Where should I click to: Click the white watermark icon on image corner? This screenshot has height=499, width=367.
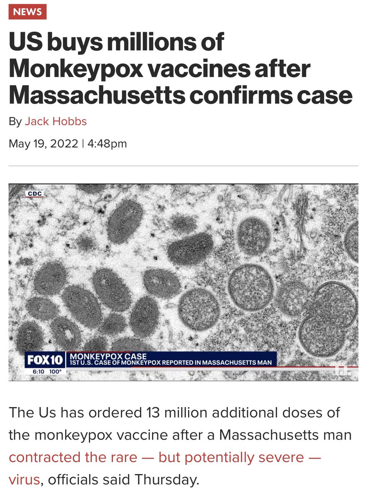tap(342, 371)
